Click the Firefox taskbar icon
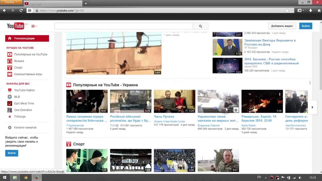Image resolution: width=322 pixels, height=181 pixels. coord(37,177)
